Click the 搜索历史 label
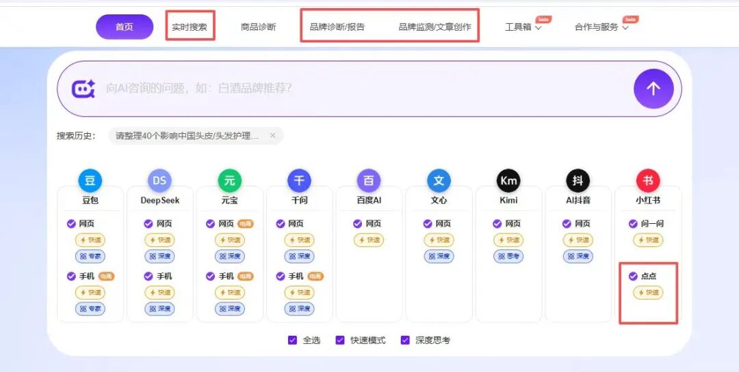The image size is (739, 372). (x=76, y=136)
